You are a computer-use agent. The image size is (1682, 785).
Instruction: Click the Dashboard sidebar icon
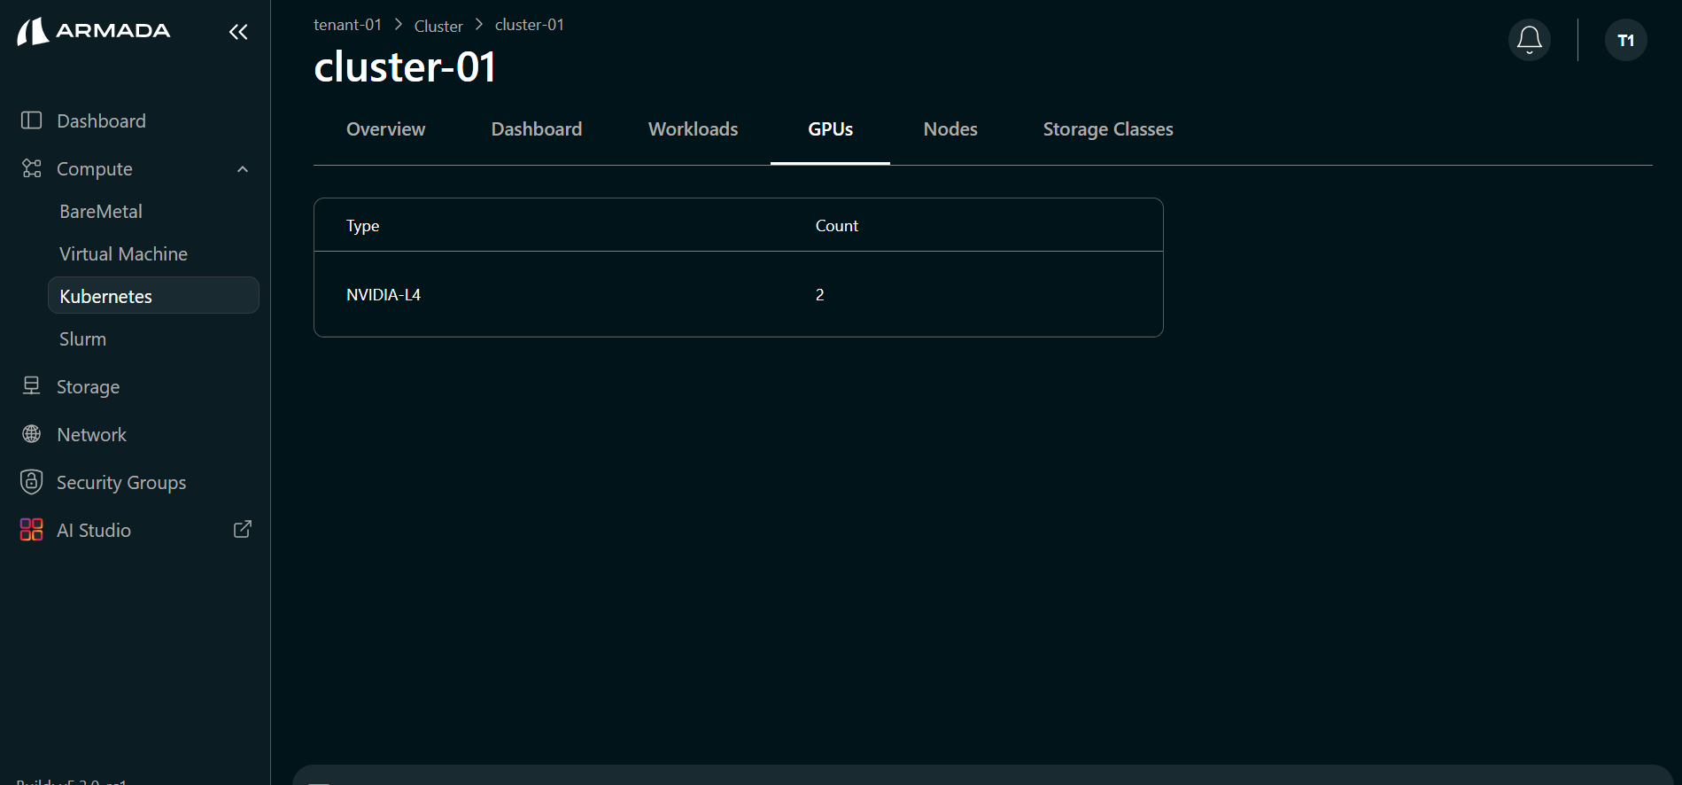(x=32, y=120)
